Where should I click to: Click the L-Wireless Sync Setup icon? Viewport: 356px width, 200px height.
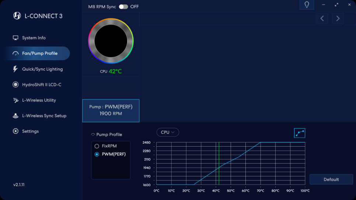(15, 116)
